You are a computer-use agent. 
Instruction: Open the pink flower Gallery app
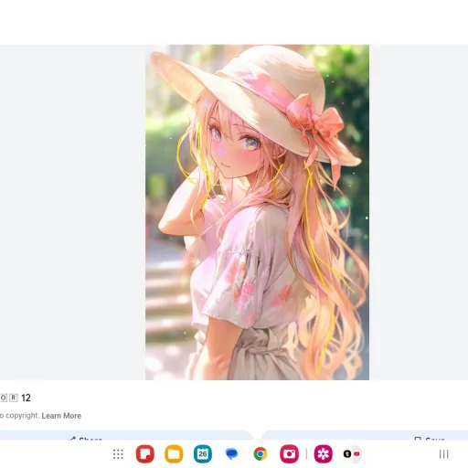click(324, 454)
